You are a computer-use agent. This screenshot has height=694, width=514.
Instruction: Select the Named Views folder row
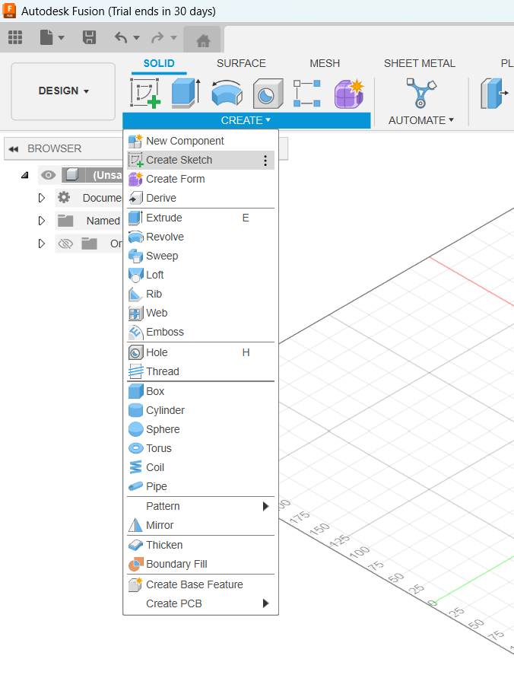click(88, 221)
